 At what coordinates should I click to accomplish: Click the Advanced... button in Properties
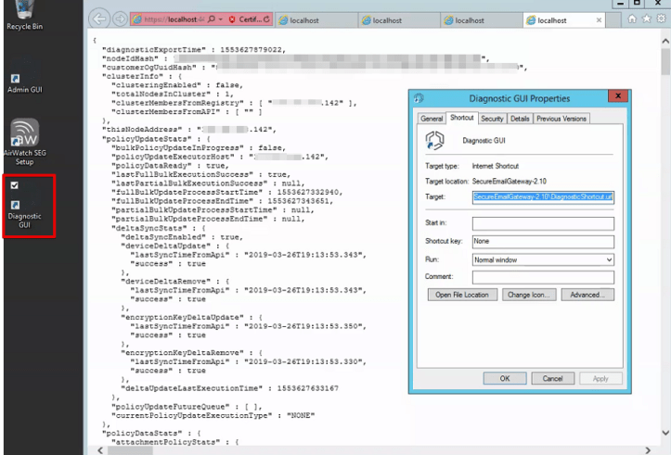click(x=587, y=295)
